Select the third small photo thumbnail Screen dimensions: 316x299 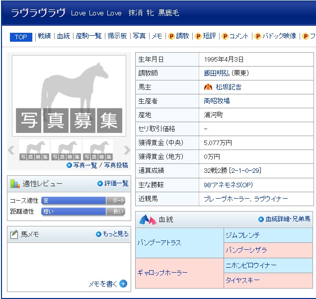(98, 150)
